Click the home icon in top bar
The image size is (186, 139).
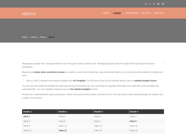click(146, 4)
